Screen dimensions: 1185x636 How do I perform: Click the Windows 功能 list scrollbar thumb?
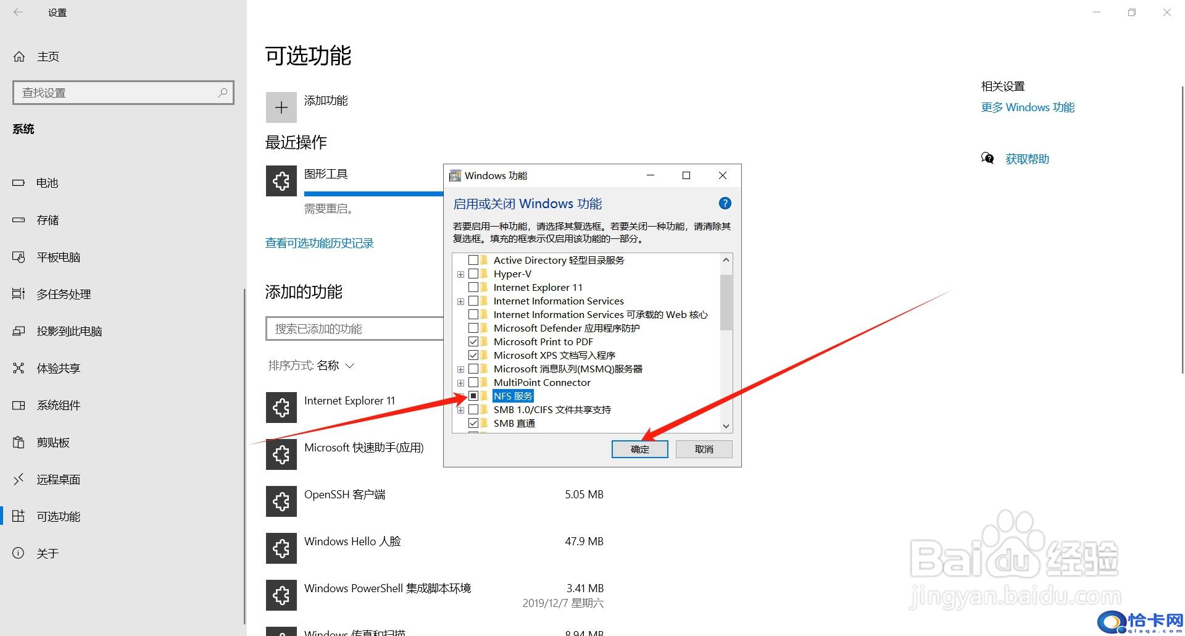[726, 303]
